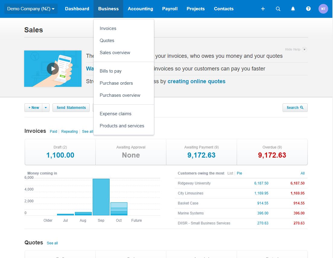Dismiss the help text using the x icon
Viewport: 333px width, 258px height.
[304, 49]
